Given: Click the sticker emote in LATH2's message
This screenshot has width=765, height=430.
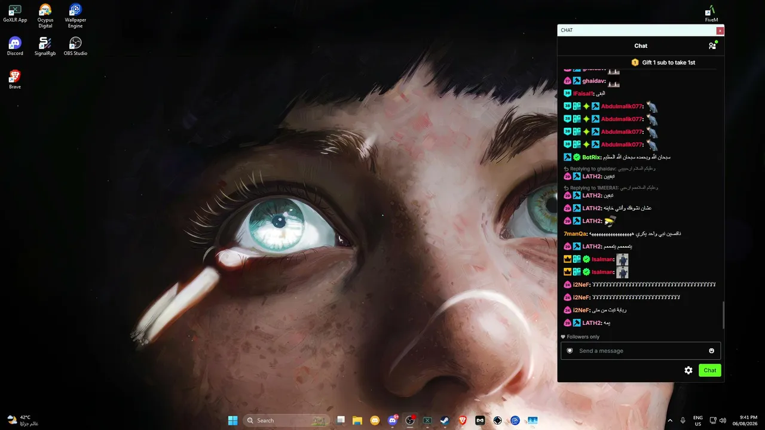Looking at the screenshot, I should tap(610, 221).
